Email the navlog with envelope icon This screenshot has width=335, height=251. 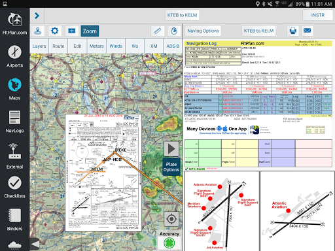point(308,31)
